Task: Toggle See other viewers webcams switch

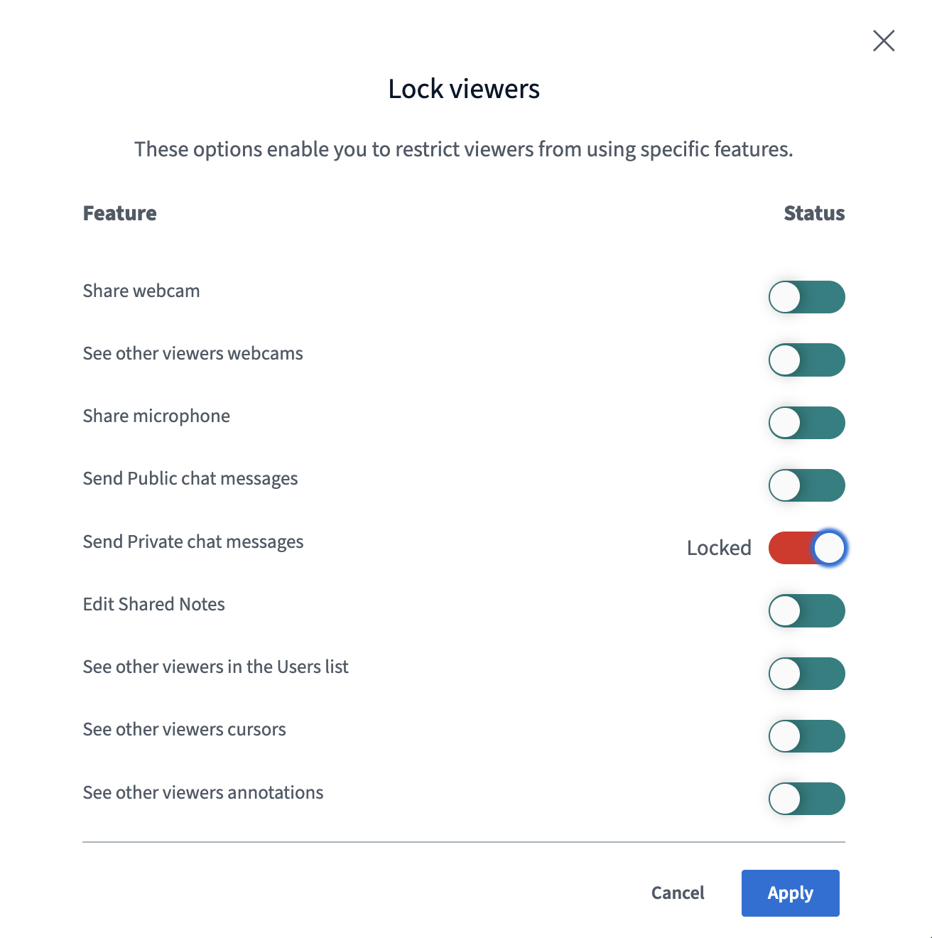Action: coord(807,360)
